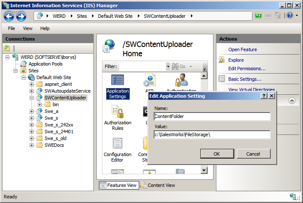Select Swe_s_24401 folder in tree
The image size is (303, 203).
tap(59, 132)
